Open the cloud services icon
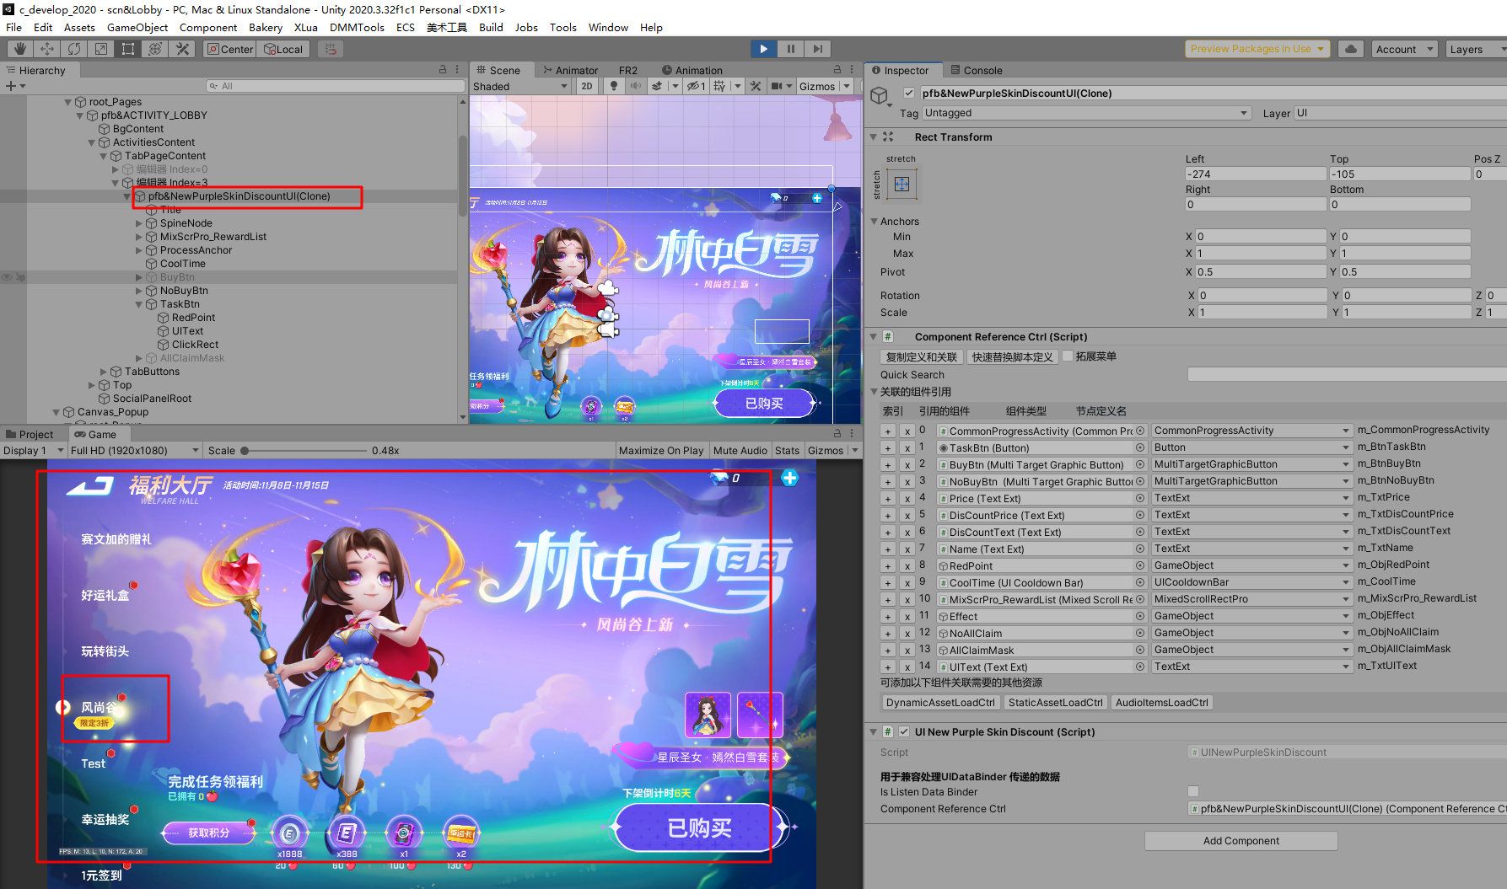The width and height of the screenshot is (1507, 889). (x=1350, y=49)
